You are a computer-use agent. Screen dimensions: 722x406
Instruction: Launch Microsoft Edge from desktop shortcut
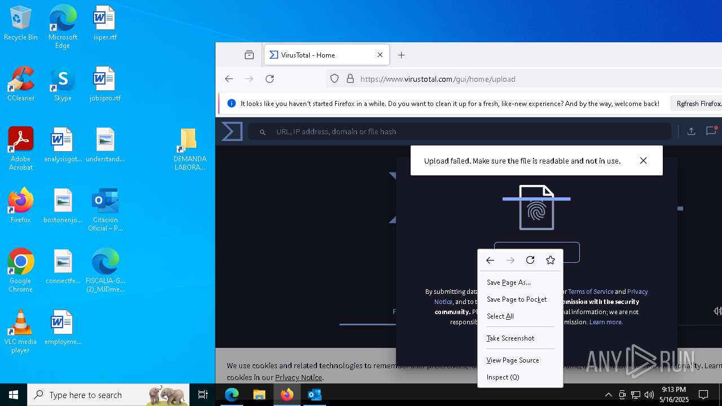(63, 27)
